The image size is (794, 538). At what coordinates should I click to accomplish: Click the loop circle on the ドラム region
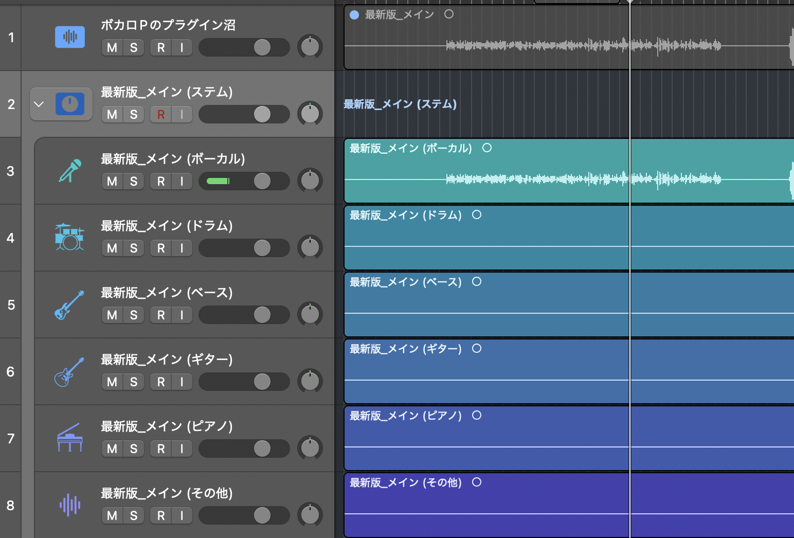pyautogui.click(x=477, y=214)
